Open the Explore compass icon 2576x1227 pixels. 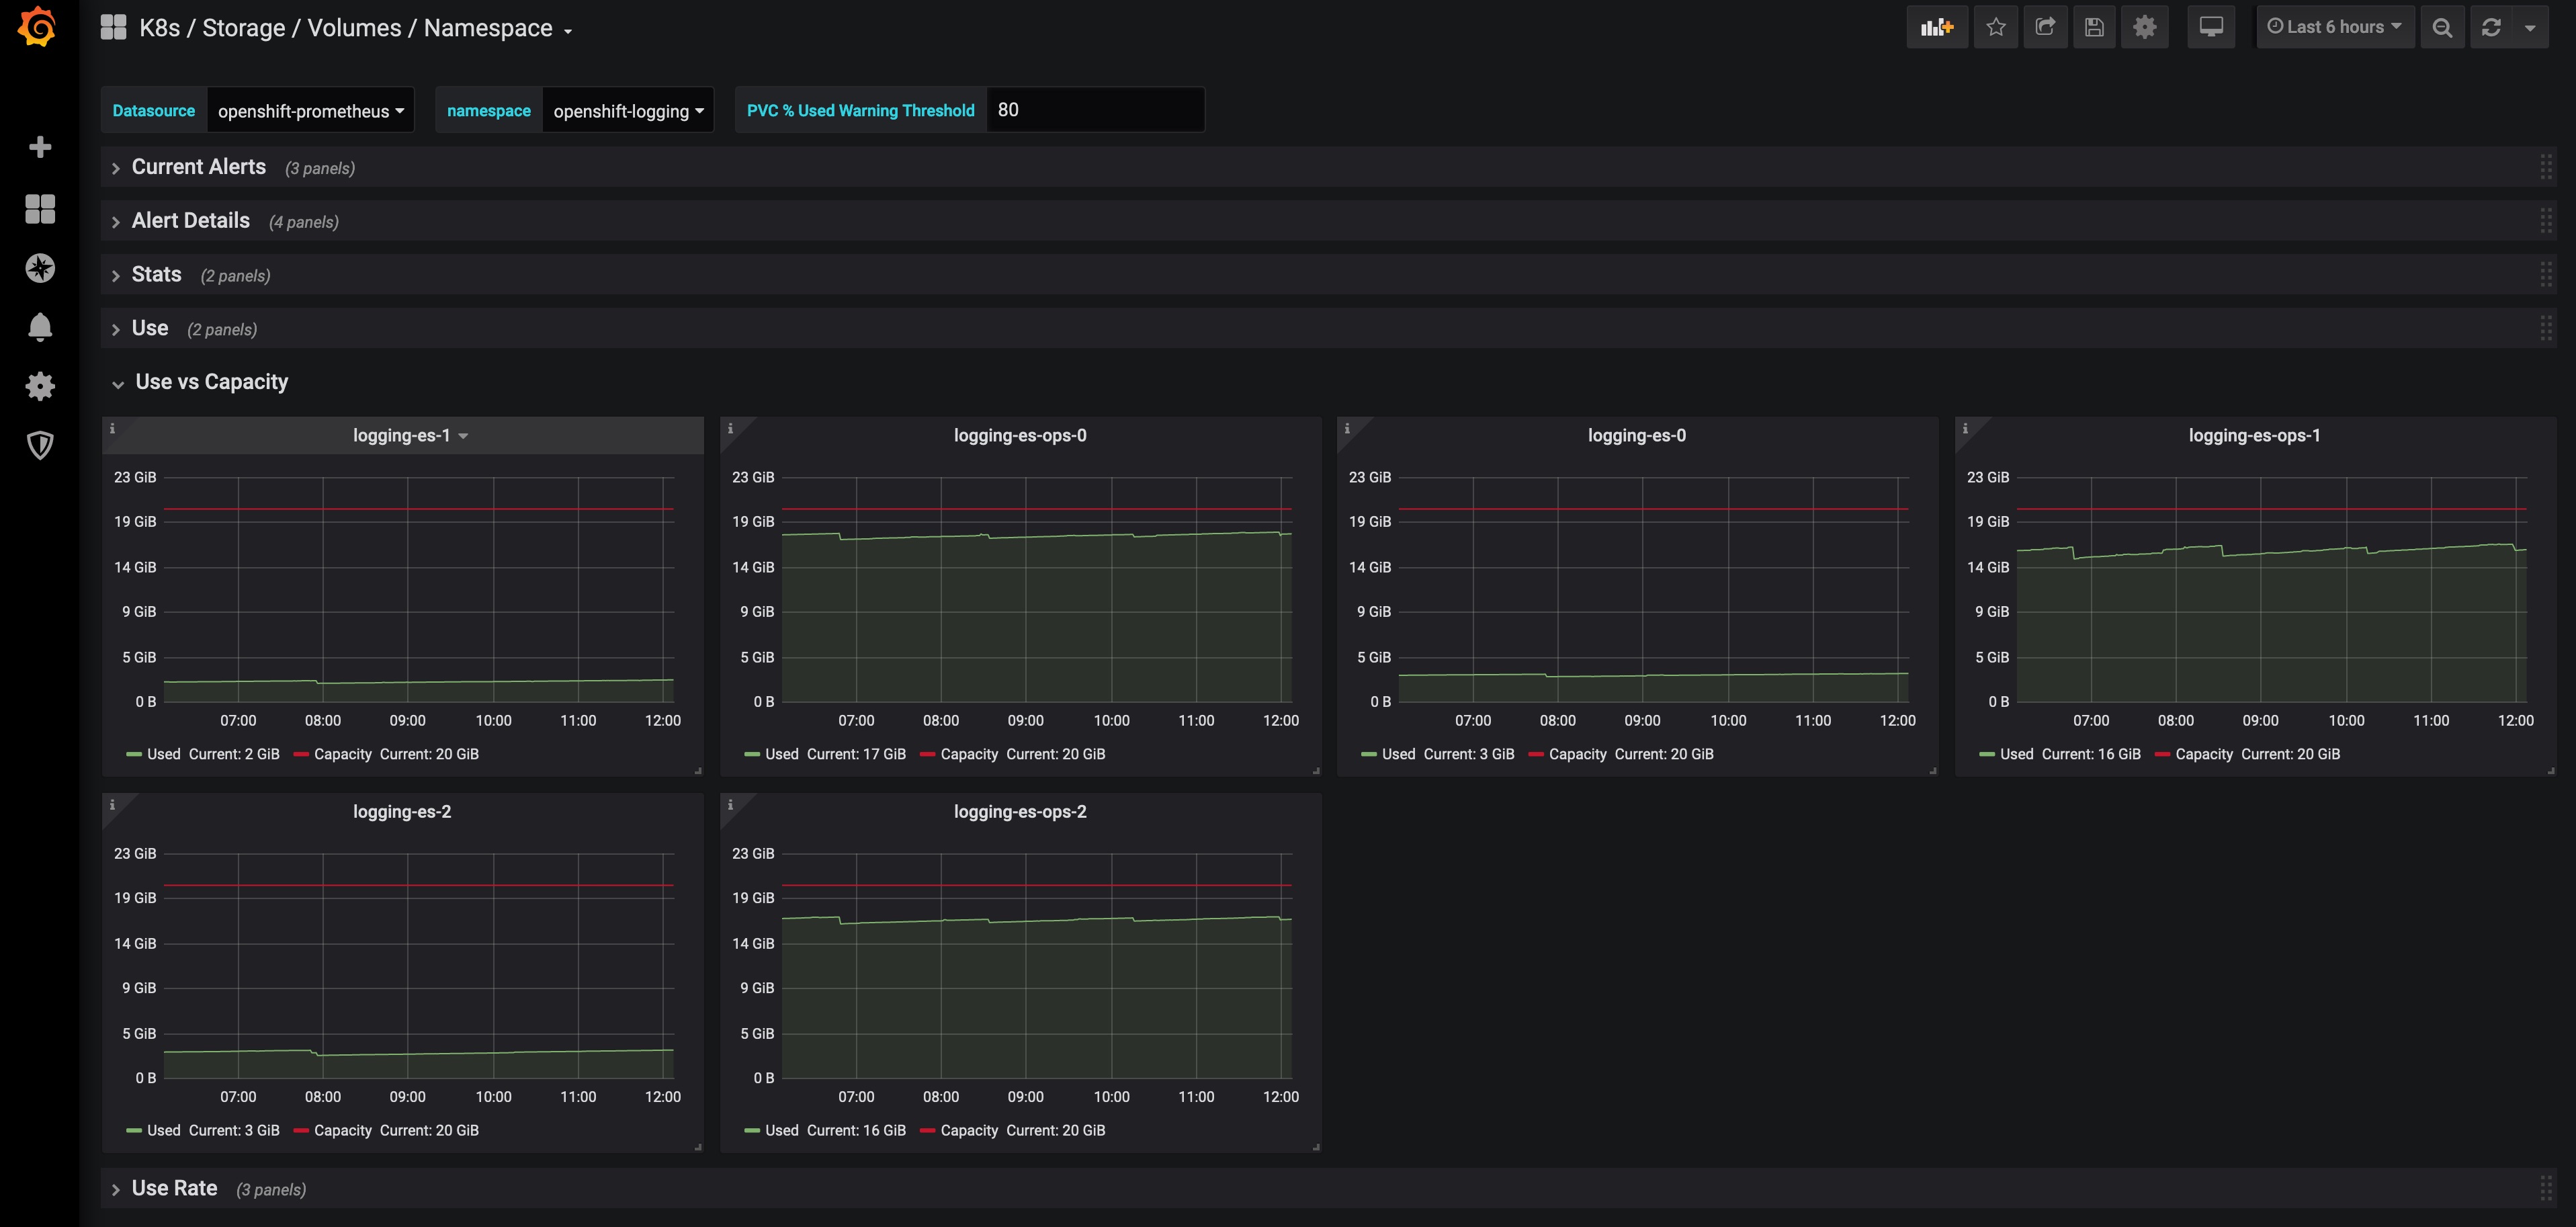40,268
